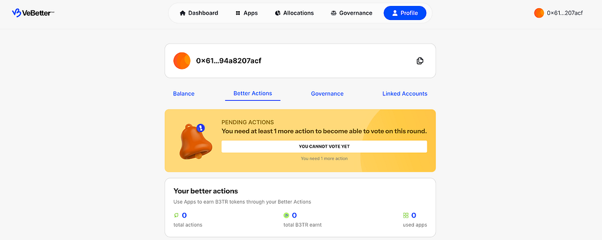Screen dimensions: 602x240
Task: Open Allocations in the top navigation
Action: click(x=295, y=13)
